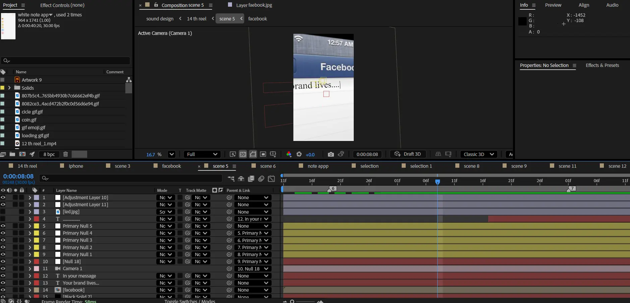Click the 8 bpc color depth button
Image resolution: width=630 pixels, height=303 pixels.
pyautogui.click(x=49, y=154)
